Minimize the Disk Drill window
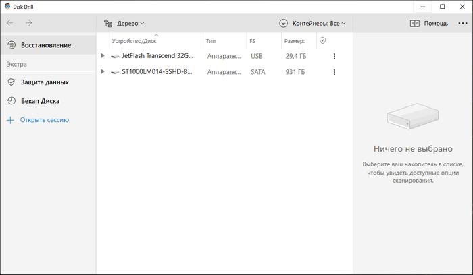The image size is (473, 275). [x=422, y=7]
